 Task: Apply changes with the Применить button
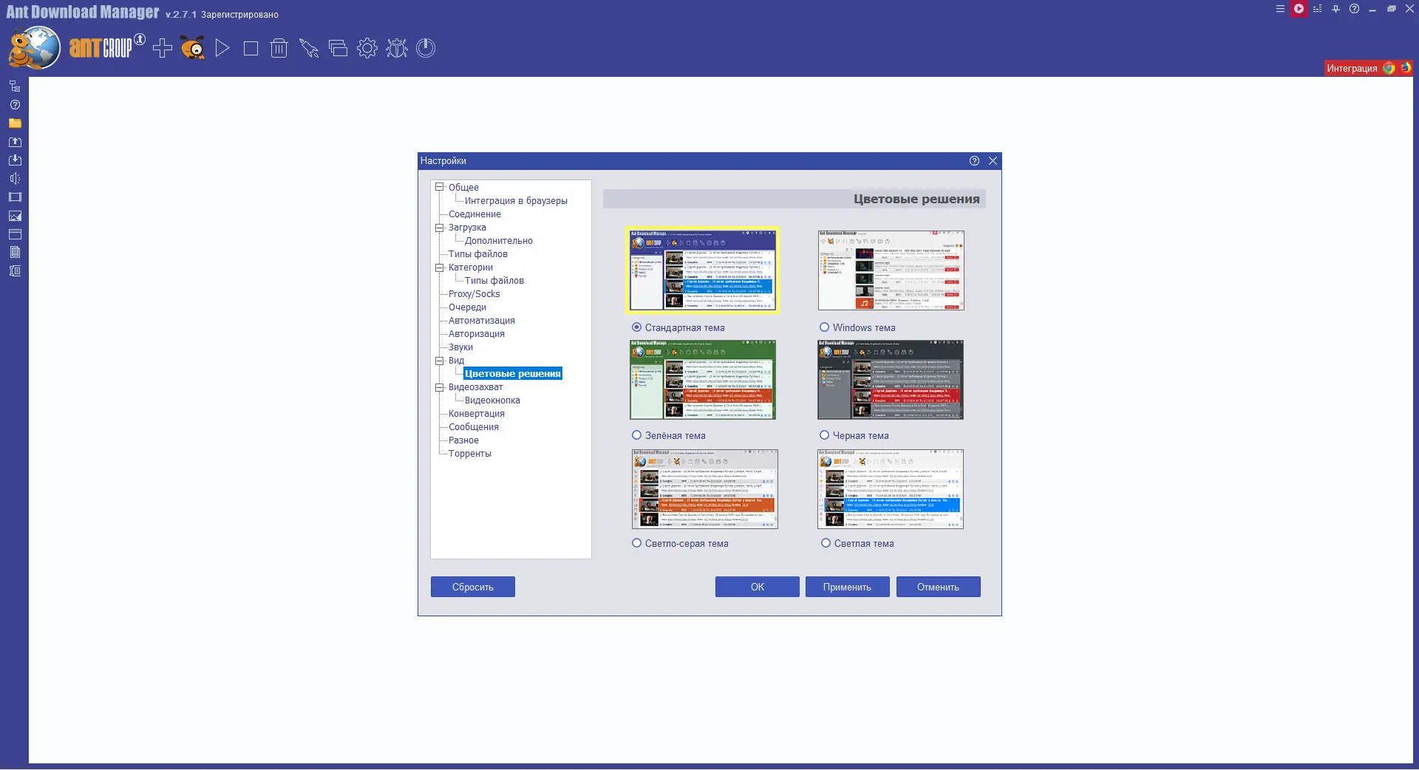click(847, 587)
